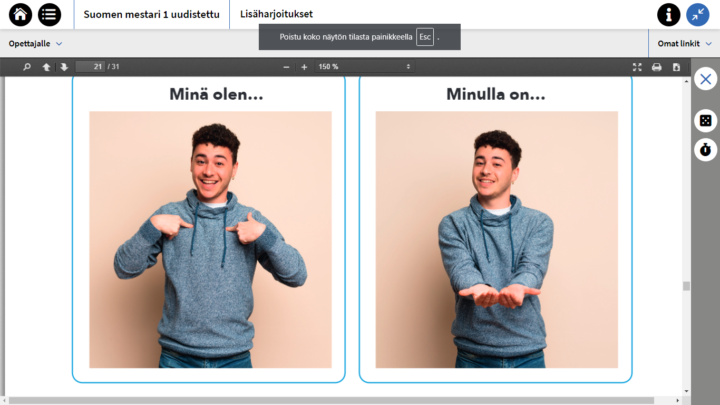Click the vertical scrollbar thumb
Viewport: 720px width, 405px height.
686,286
